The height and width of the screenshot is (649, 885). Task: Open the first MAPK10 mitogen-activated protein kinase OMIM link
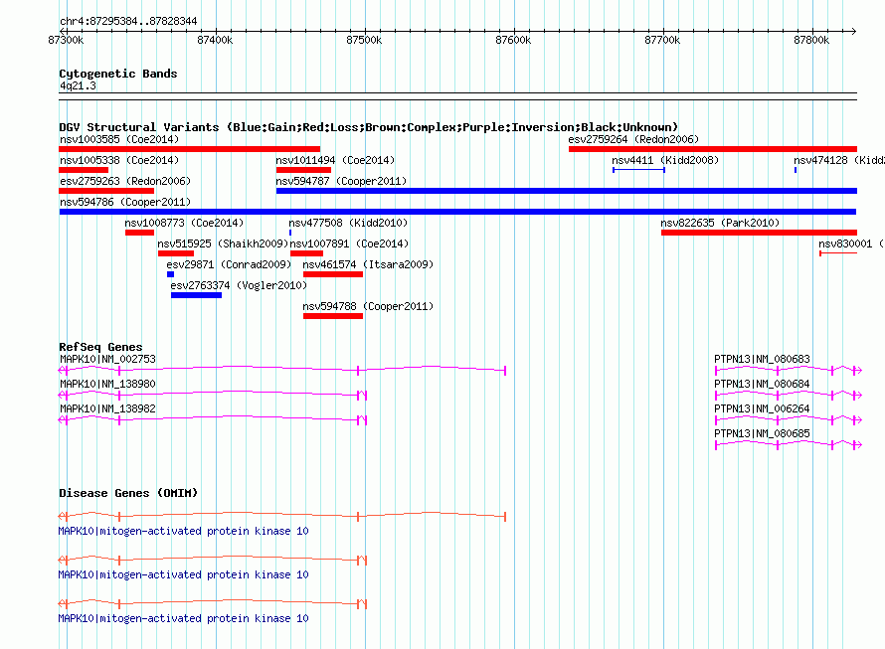tap(183, 531)
